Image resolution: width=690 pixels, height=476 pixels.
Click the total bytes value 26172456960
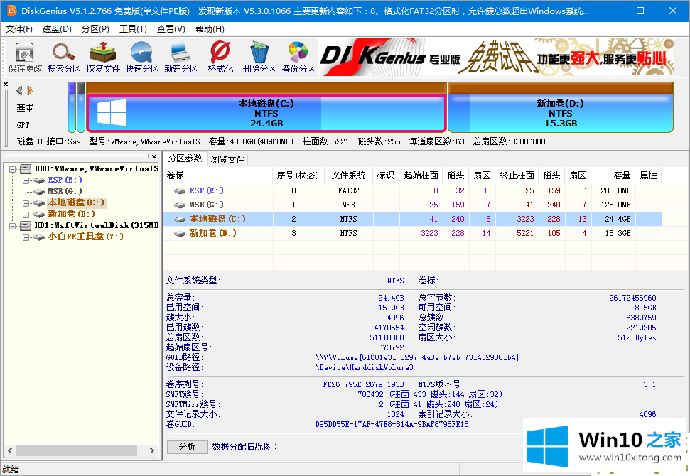click(632, 298)
